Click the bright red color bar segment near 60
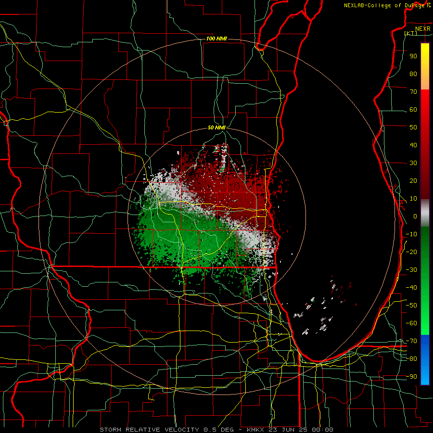 tap(425, 111)
